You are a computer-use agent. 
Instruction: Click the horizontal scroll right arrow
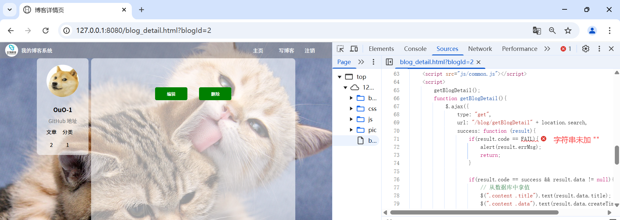[x=609, y=213]
